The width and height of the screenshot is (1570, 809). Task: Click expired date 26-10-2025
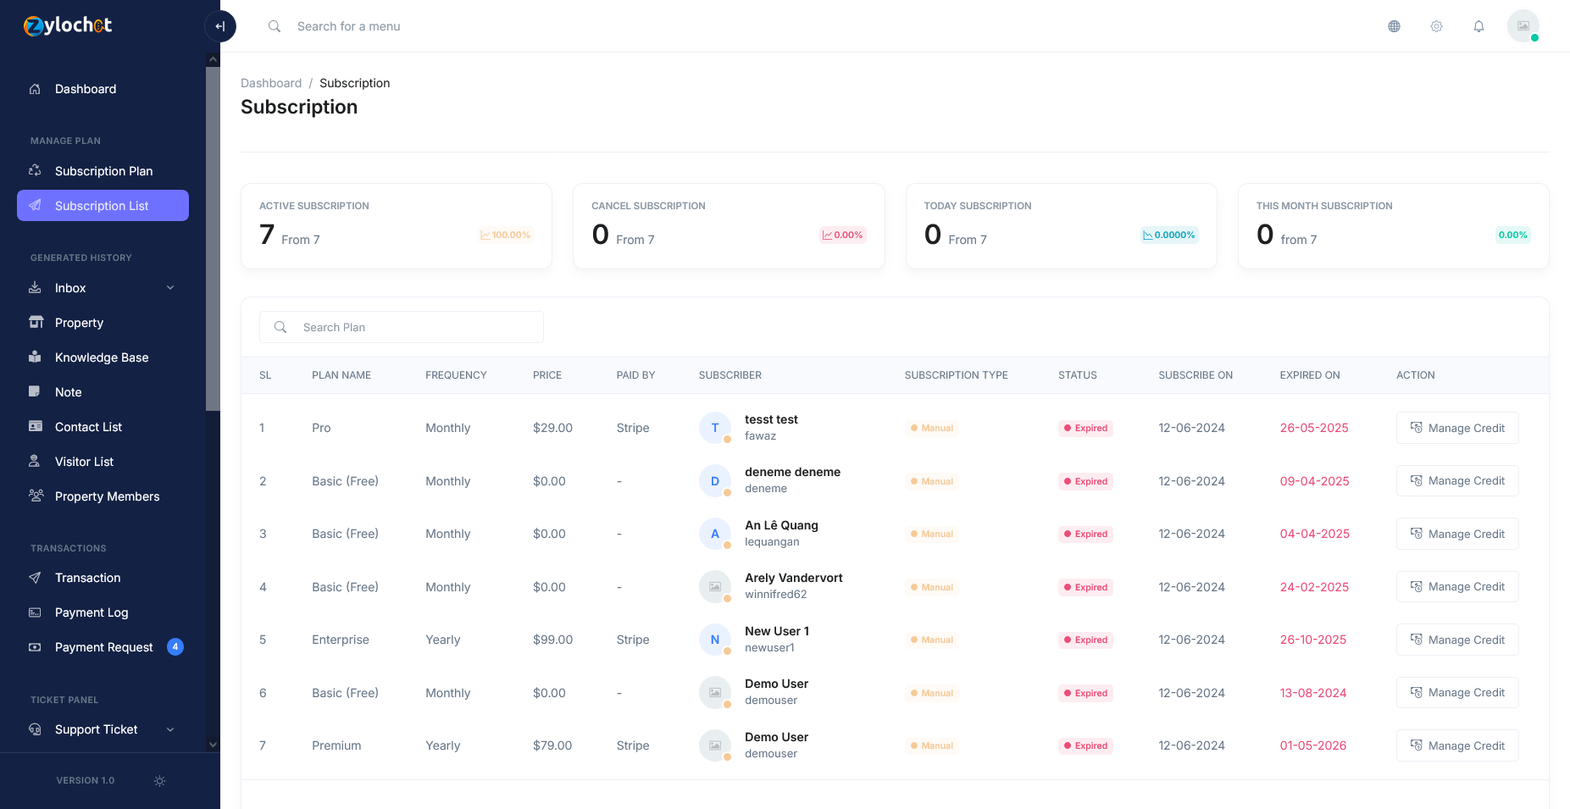tap(1313, 640)
